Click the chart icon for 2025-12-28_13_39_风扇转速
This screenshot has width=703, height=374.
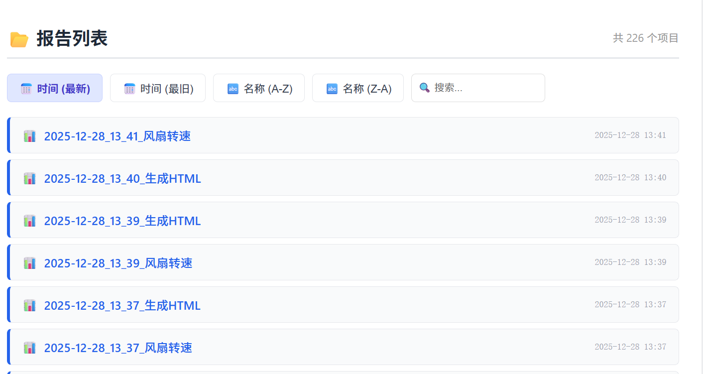[30, 263]
